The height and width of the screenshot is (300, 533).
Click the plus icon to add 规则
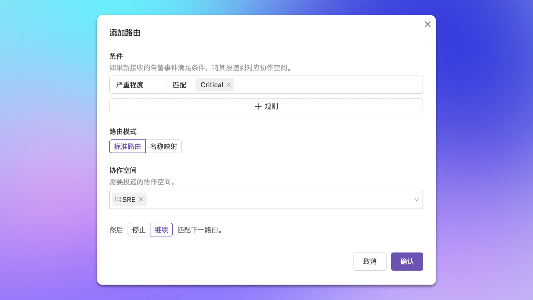258,106
